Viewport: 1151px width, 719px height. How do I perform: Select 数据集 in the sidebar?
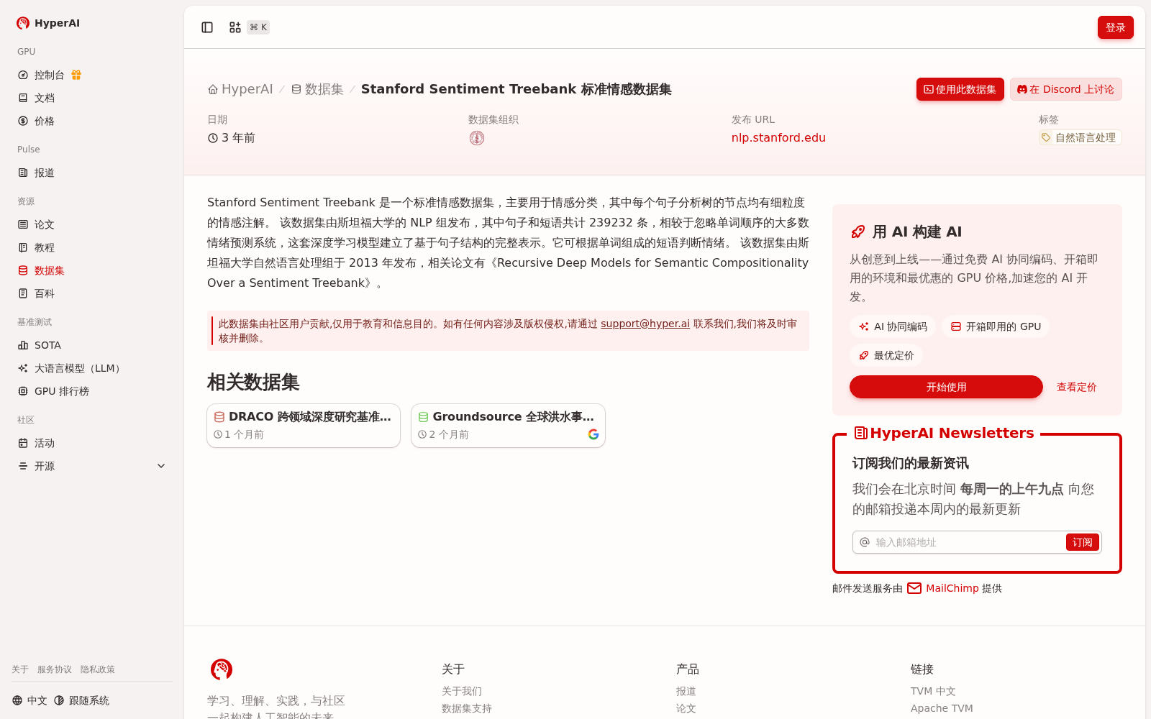[41, 270]
